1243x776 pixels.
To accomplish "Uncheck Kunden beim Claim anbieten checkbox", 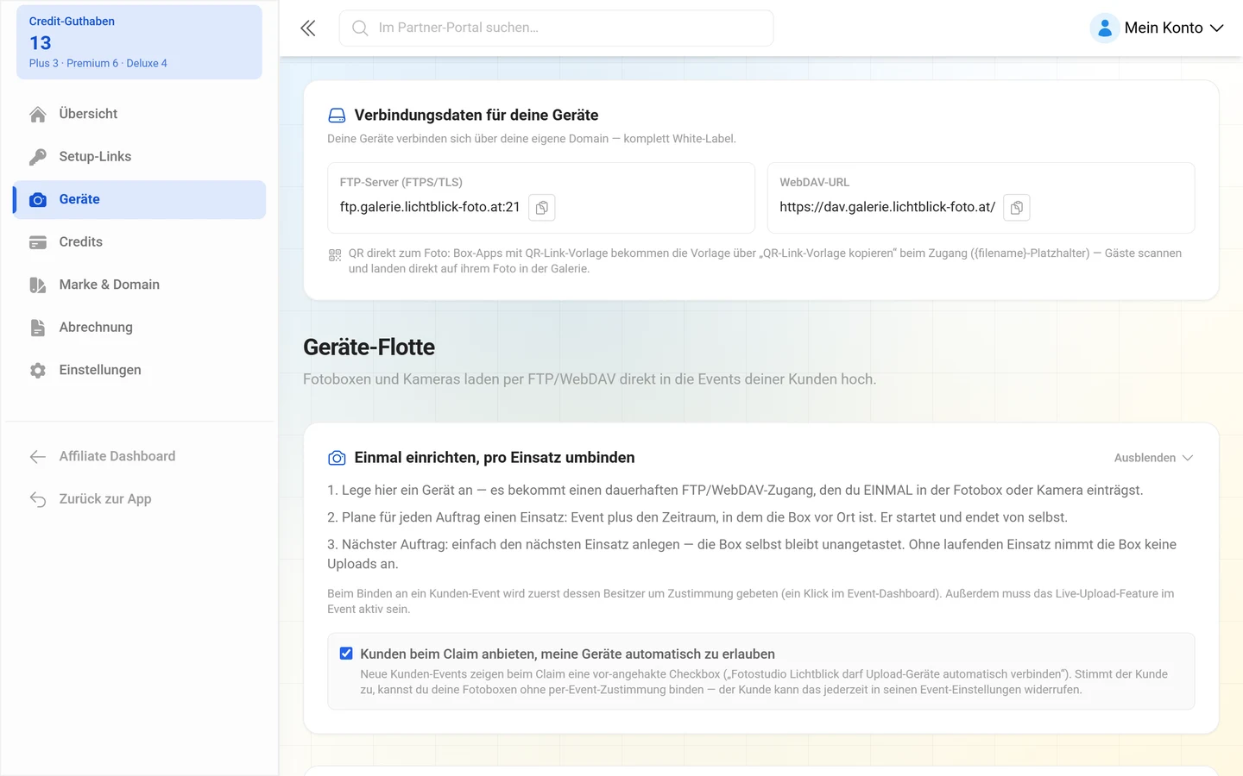I will (346, 654).
